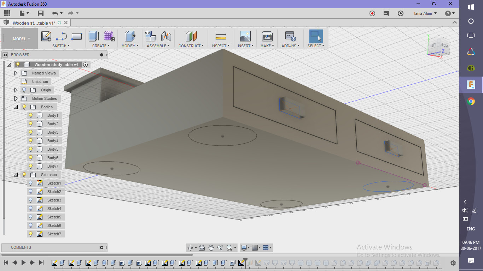Toggle visibility of Body7
483x271 pixels.
(x=31, y=166)
